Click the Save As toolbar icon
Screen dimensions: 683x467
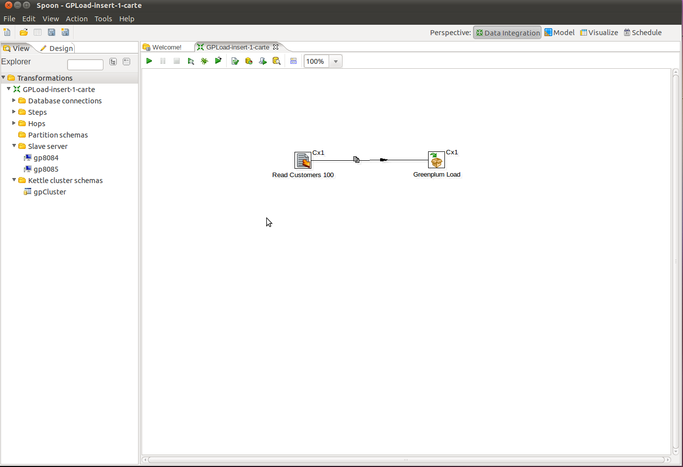tap(65, 32)
